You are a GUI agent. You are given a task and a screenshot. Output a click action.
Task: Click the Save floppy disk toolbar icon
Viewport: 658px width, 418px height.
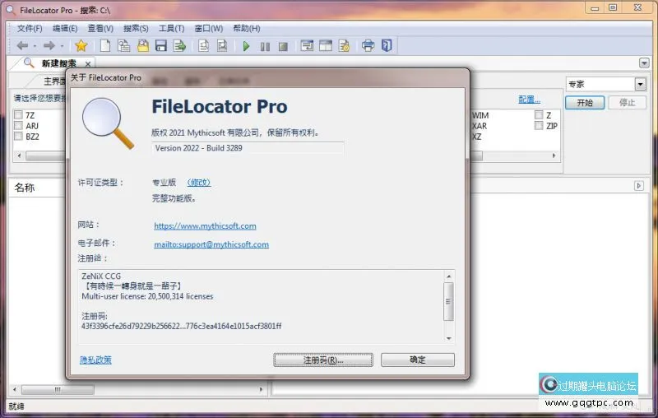pos(161,46)
